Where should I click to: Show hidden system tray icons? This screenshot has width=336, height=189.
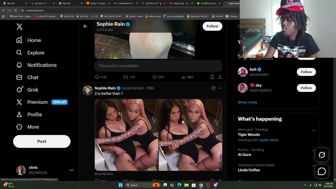coord(305,185)
